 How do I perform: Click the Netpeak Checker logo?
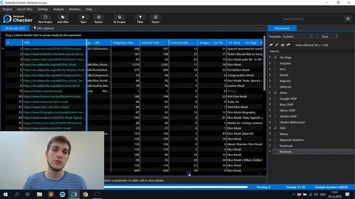(x=18, y=19)
